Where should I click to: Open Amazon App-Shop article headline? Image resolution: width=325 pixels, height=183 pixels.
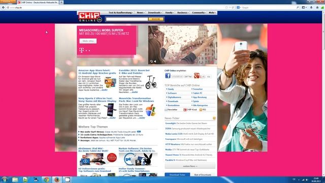(x=97, y=72)
